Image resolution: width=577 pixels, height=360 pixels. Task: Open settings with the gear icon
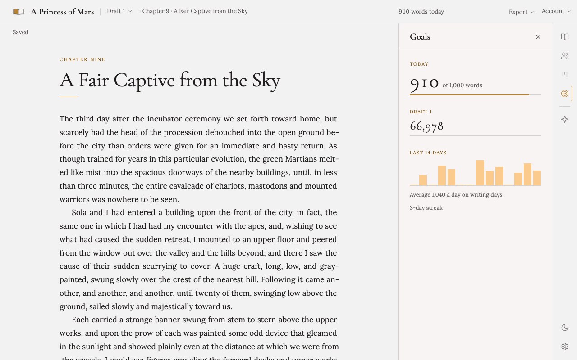pos(565,346)
